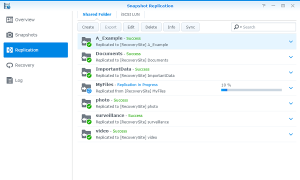The width and height of the screenshot is (300, 180).
Task: Expand the MyFiles task chevron
Action: 291,88
